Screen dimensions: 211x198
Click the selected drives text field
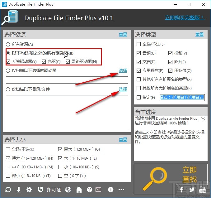point(67,80)
